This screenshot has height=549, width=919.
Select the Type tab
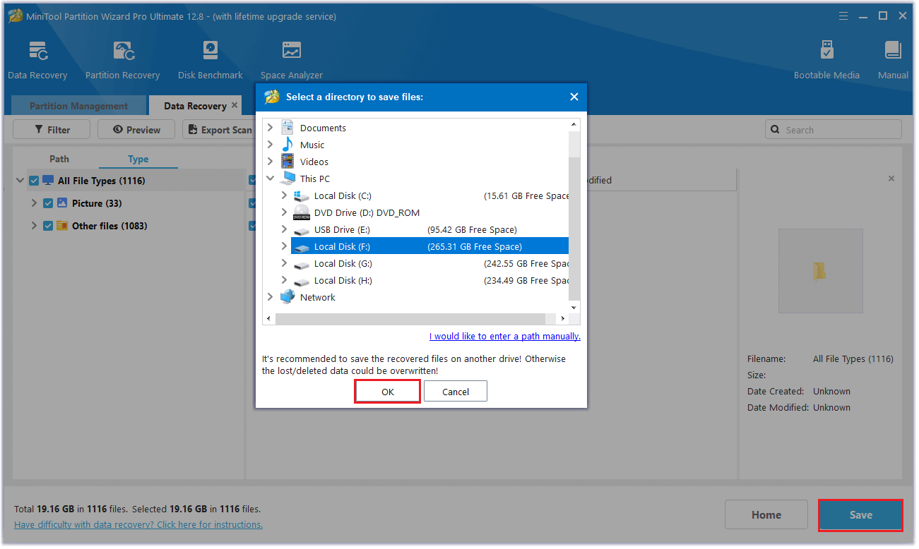coord(137,159)
